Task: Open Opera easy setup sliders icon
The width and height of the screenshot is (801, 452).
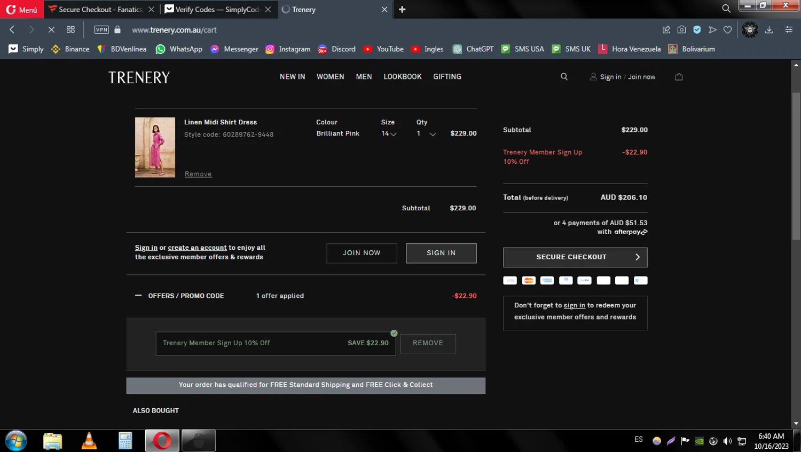Action: 789,30
